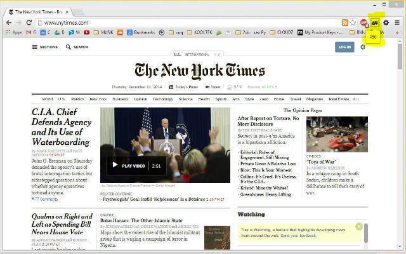The height and width of the screenshot is (254, 406).
Task: Open the Google Drive bookmark
Action: [x=60, y=32]
